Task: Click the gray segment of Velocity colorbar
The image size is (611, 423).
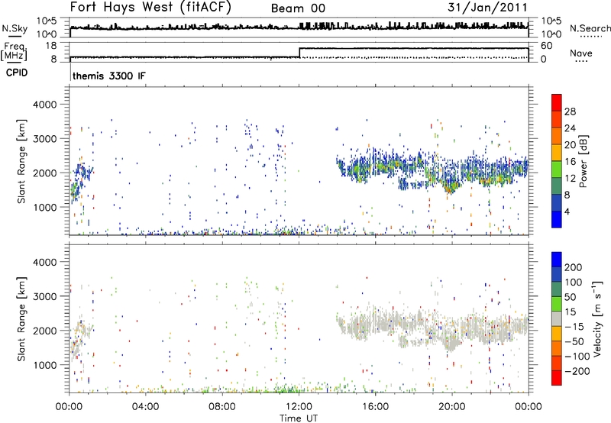Action: click(557, 319)
